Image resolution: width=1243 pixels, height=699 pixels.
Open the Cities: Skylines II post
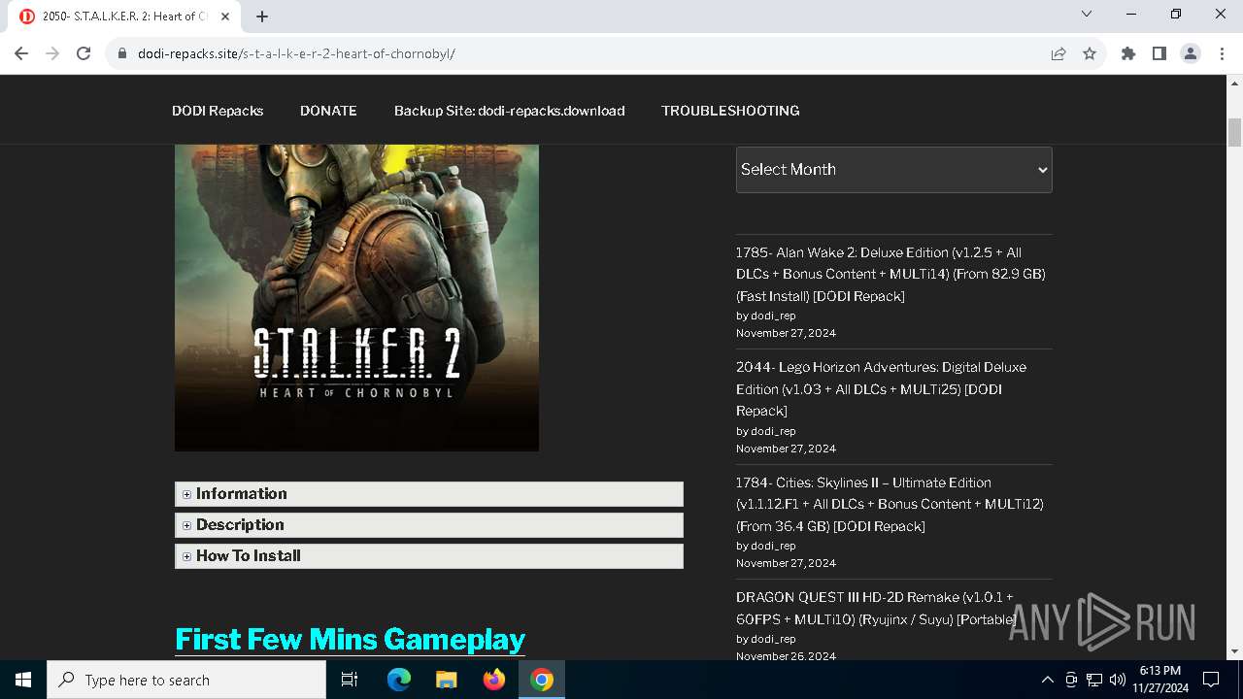[890, 504]
